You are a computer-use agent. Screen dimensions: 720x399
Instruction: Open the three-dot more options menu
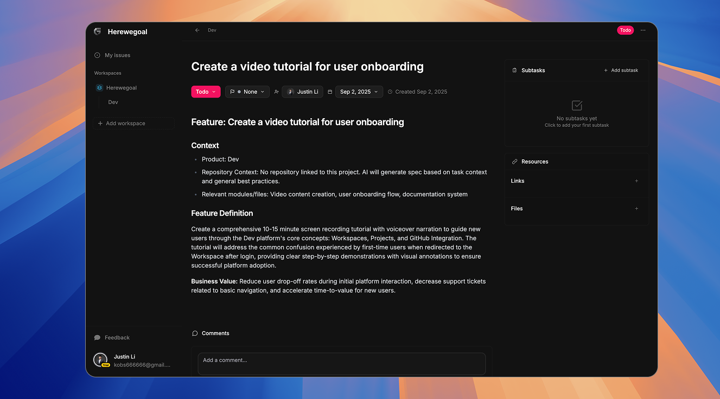(x=643, y=30)
